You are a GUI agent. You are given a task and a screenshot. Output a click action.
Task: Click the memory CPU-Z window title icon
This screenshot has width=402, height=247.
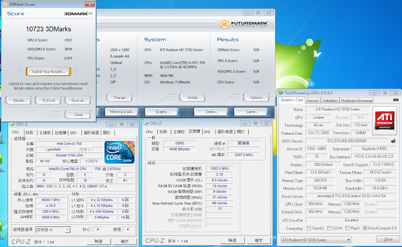click(x=146, y=123)
